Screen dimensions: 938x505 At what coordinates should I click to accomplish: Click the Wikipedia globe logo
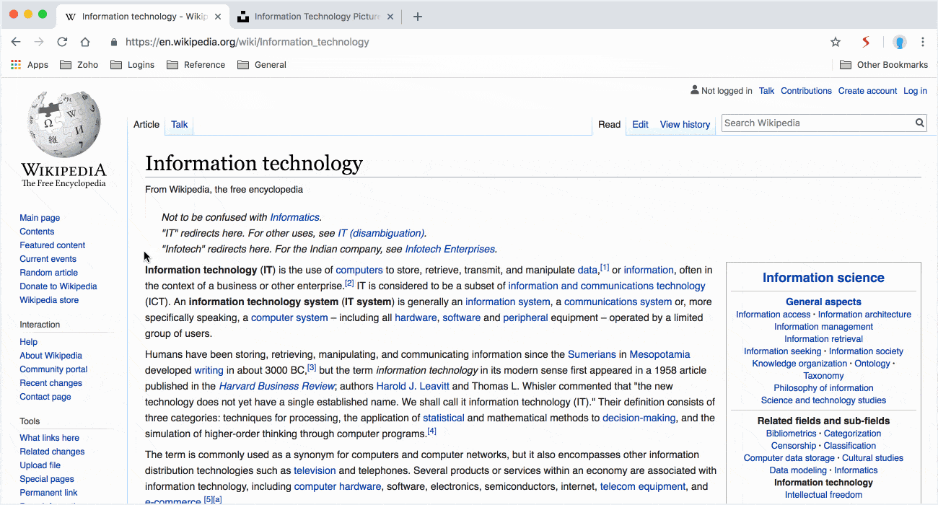click(x=63, y=125)
